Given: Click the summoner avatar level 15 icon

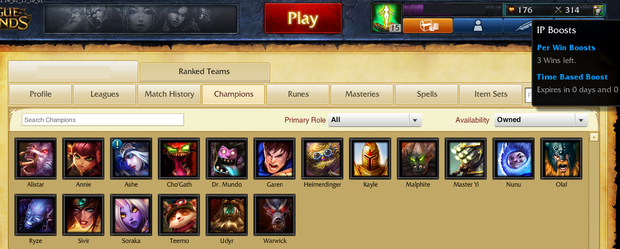Looking at the screenshot, I should point(387,18).
